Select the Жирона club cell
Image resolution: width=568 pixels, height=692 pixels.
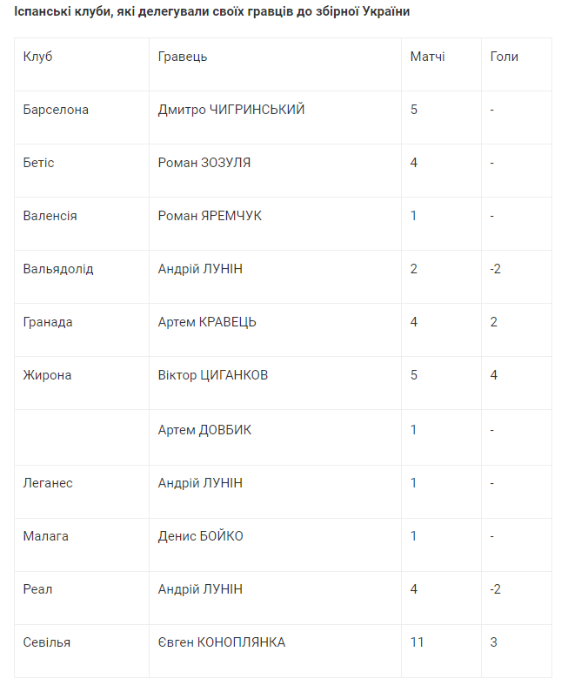tap(47, 375)
